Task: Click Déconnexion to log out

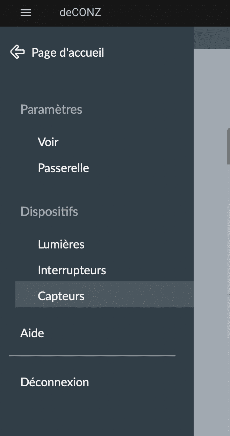Action: [55, 382]
